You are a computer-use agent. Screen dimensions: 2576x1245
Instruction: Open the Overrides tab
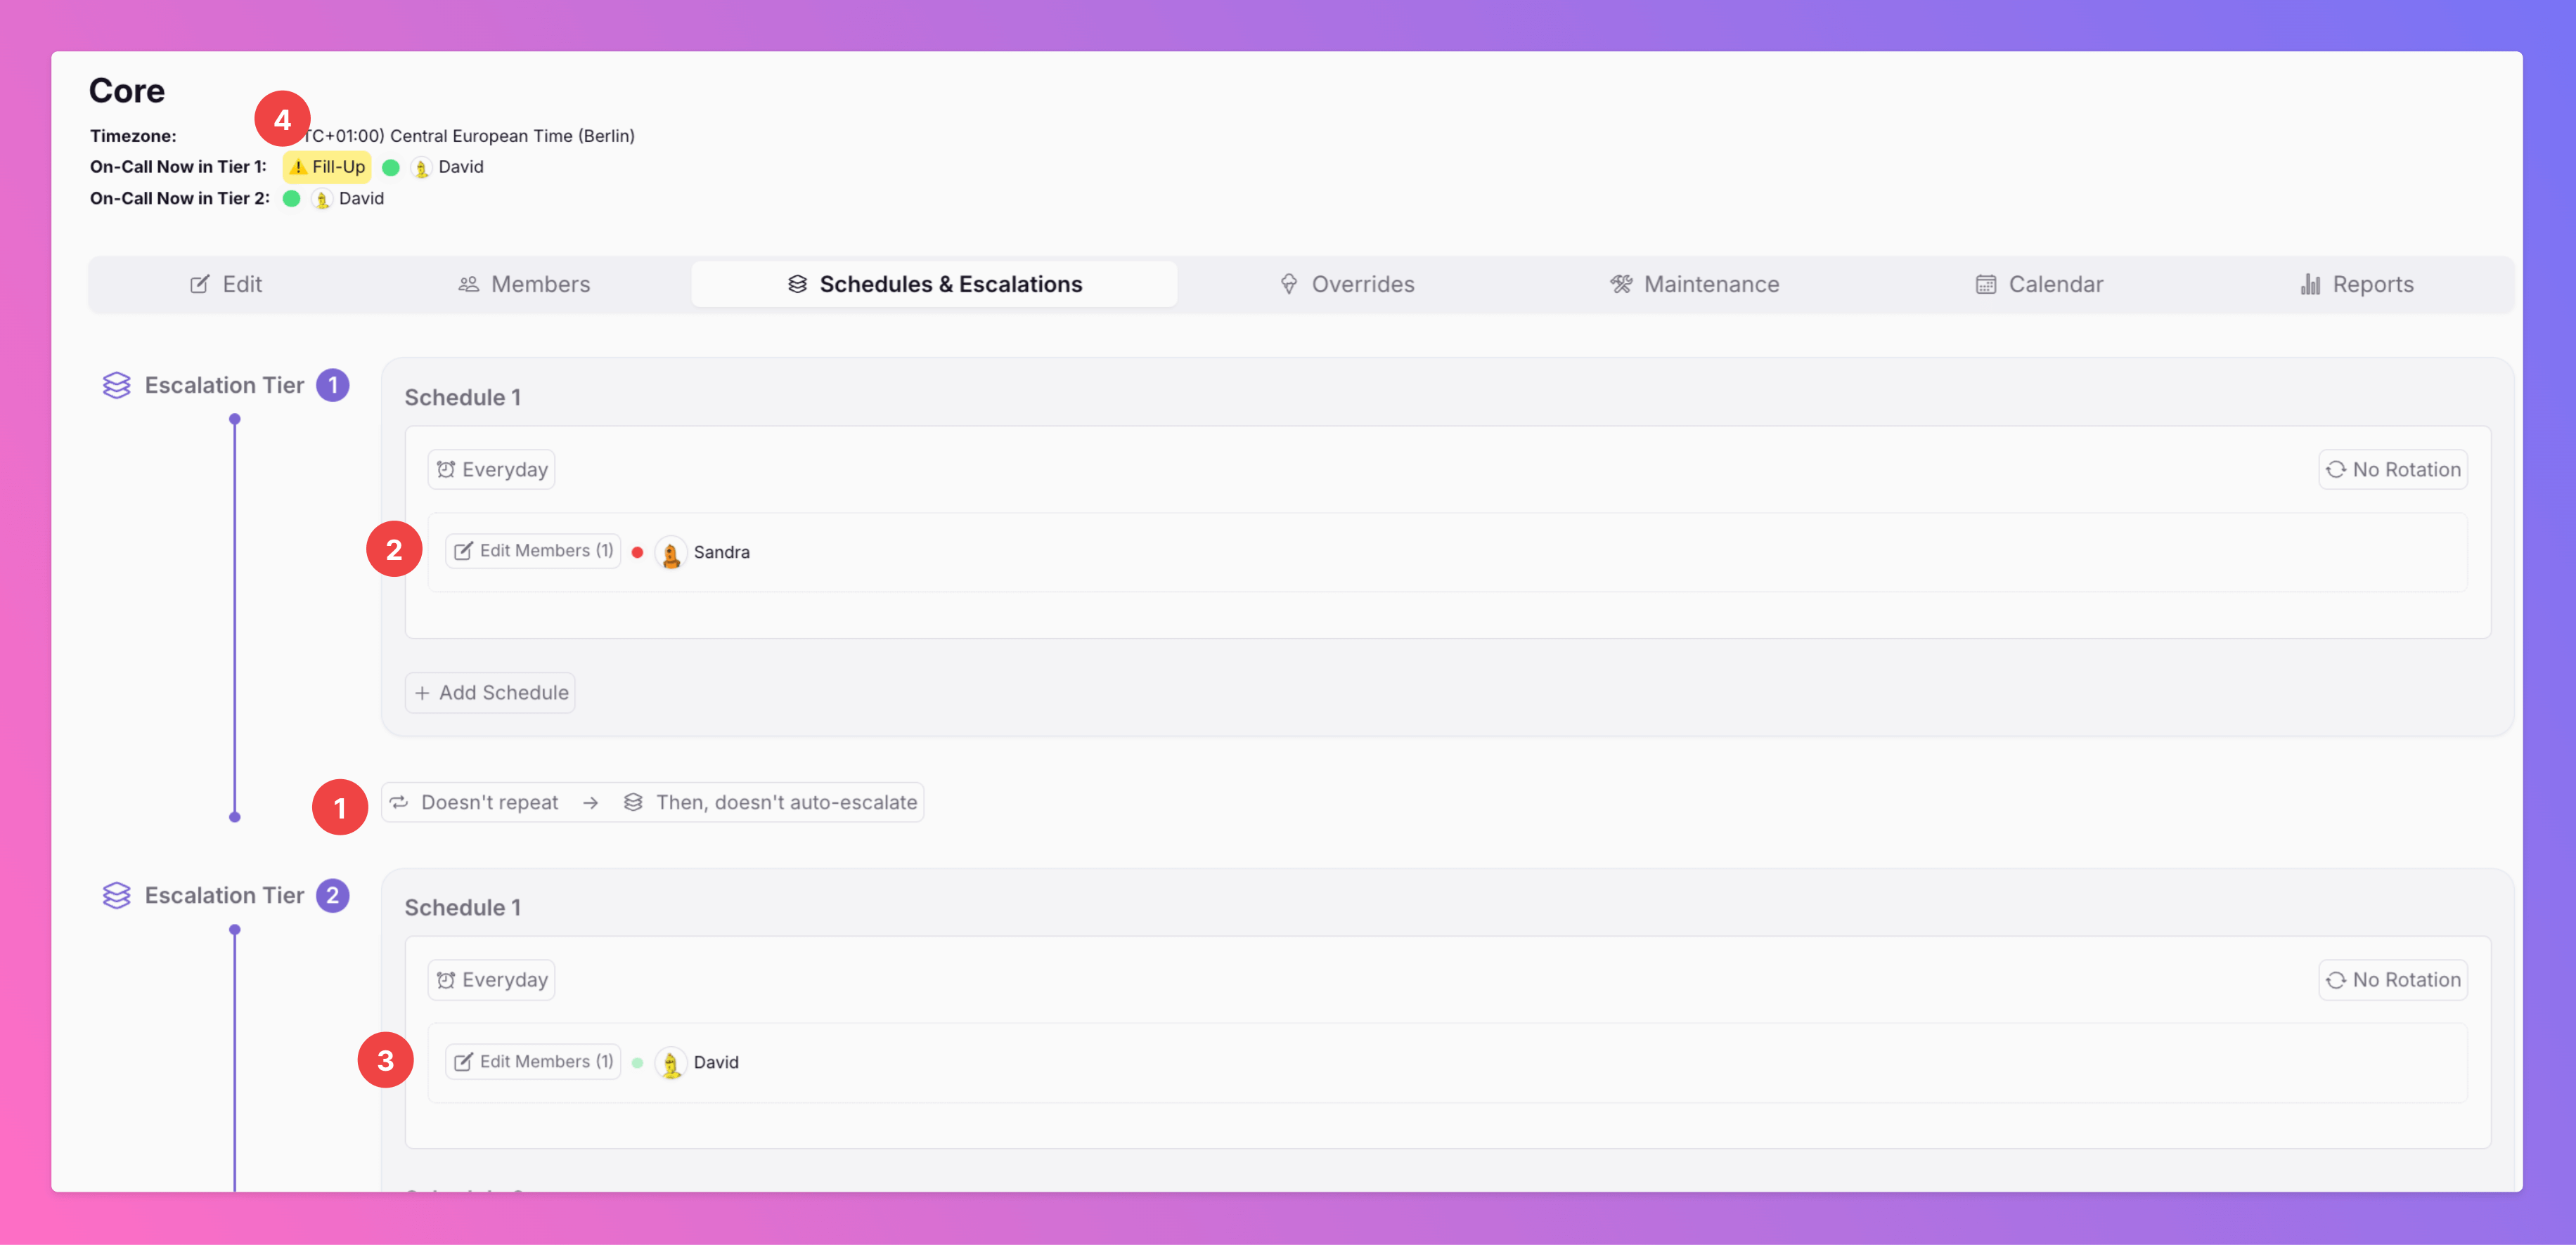[1347, 285]
